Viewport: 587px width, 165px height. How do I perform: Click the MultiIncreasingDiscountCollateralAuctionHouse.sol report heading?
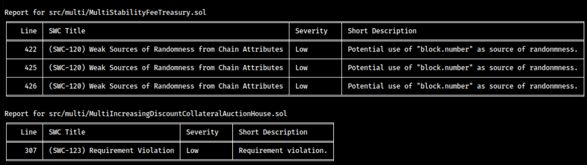(145, 114)
